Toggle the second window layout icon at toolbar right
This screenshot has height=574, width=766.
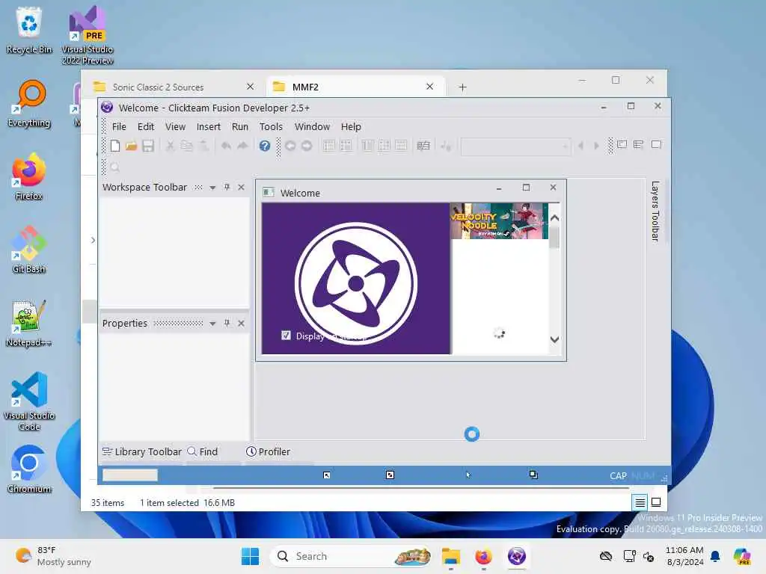pyautogui.click(x=639, y=144)
